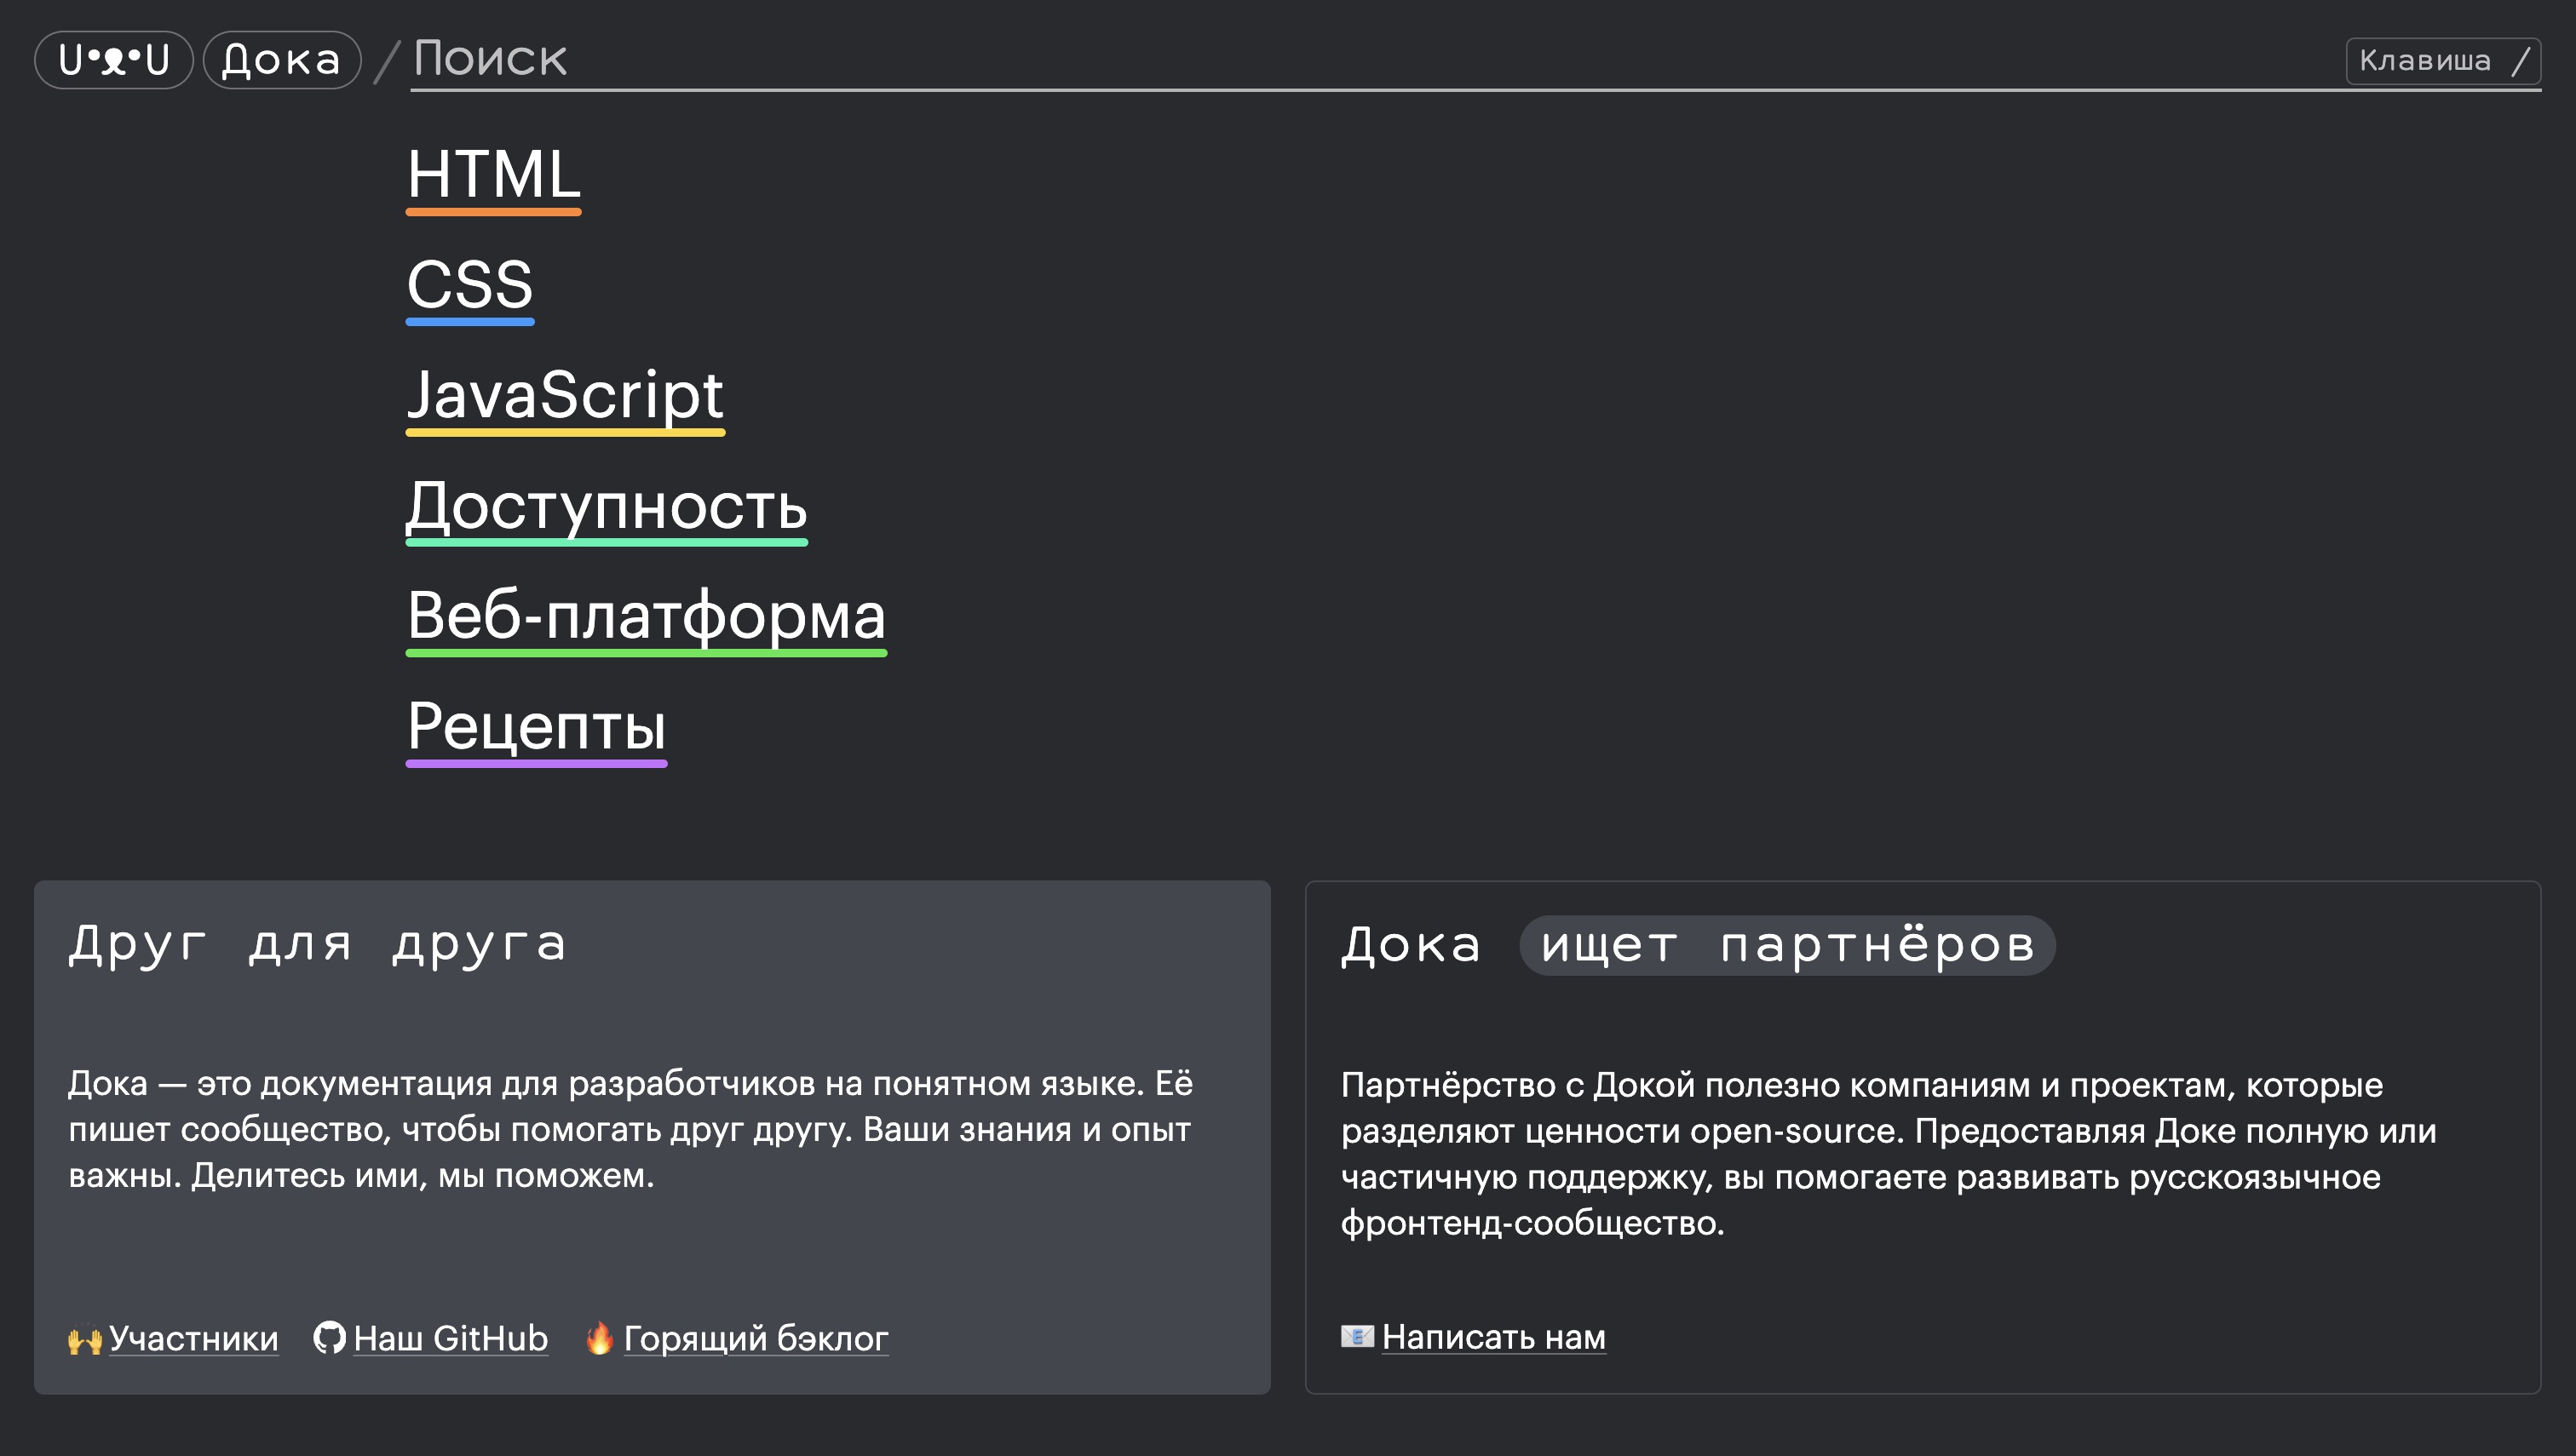2576x1456 pixels.
Task: Open the Написать нам link
Action: click(x=1492, y=1337)
